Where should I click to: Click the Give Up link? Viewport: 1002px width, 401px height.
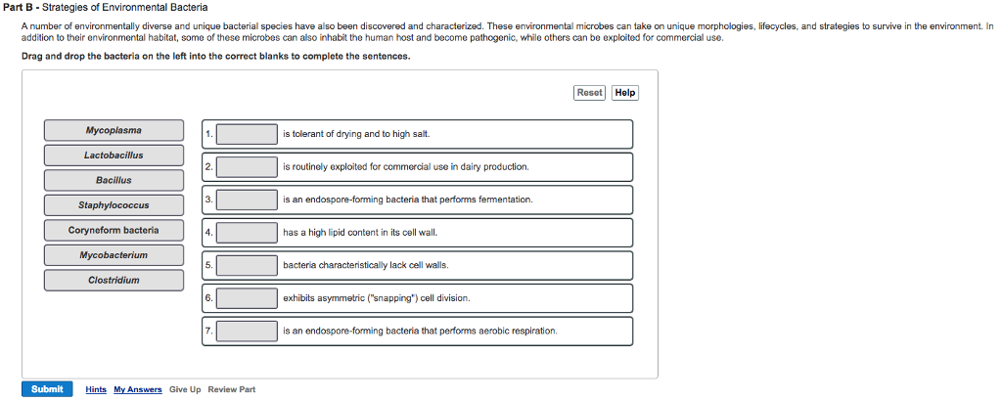coord(185,389)
